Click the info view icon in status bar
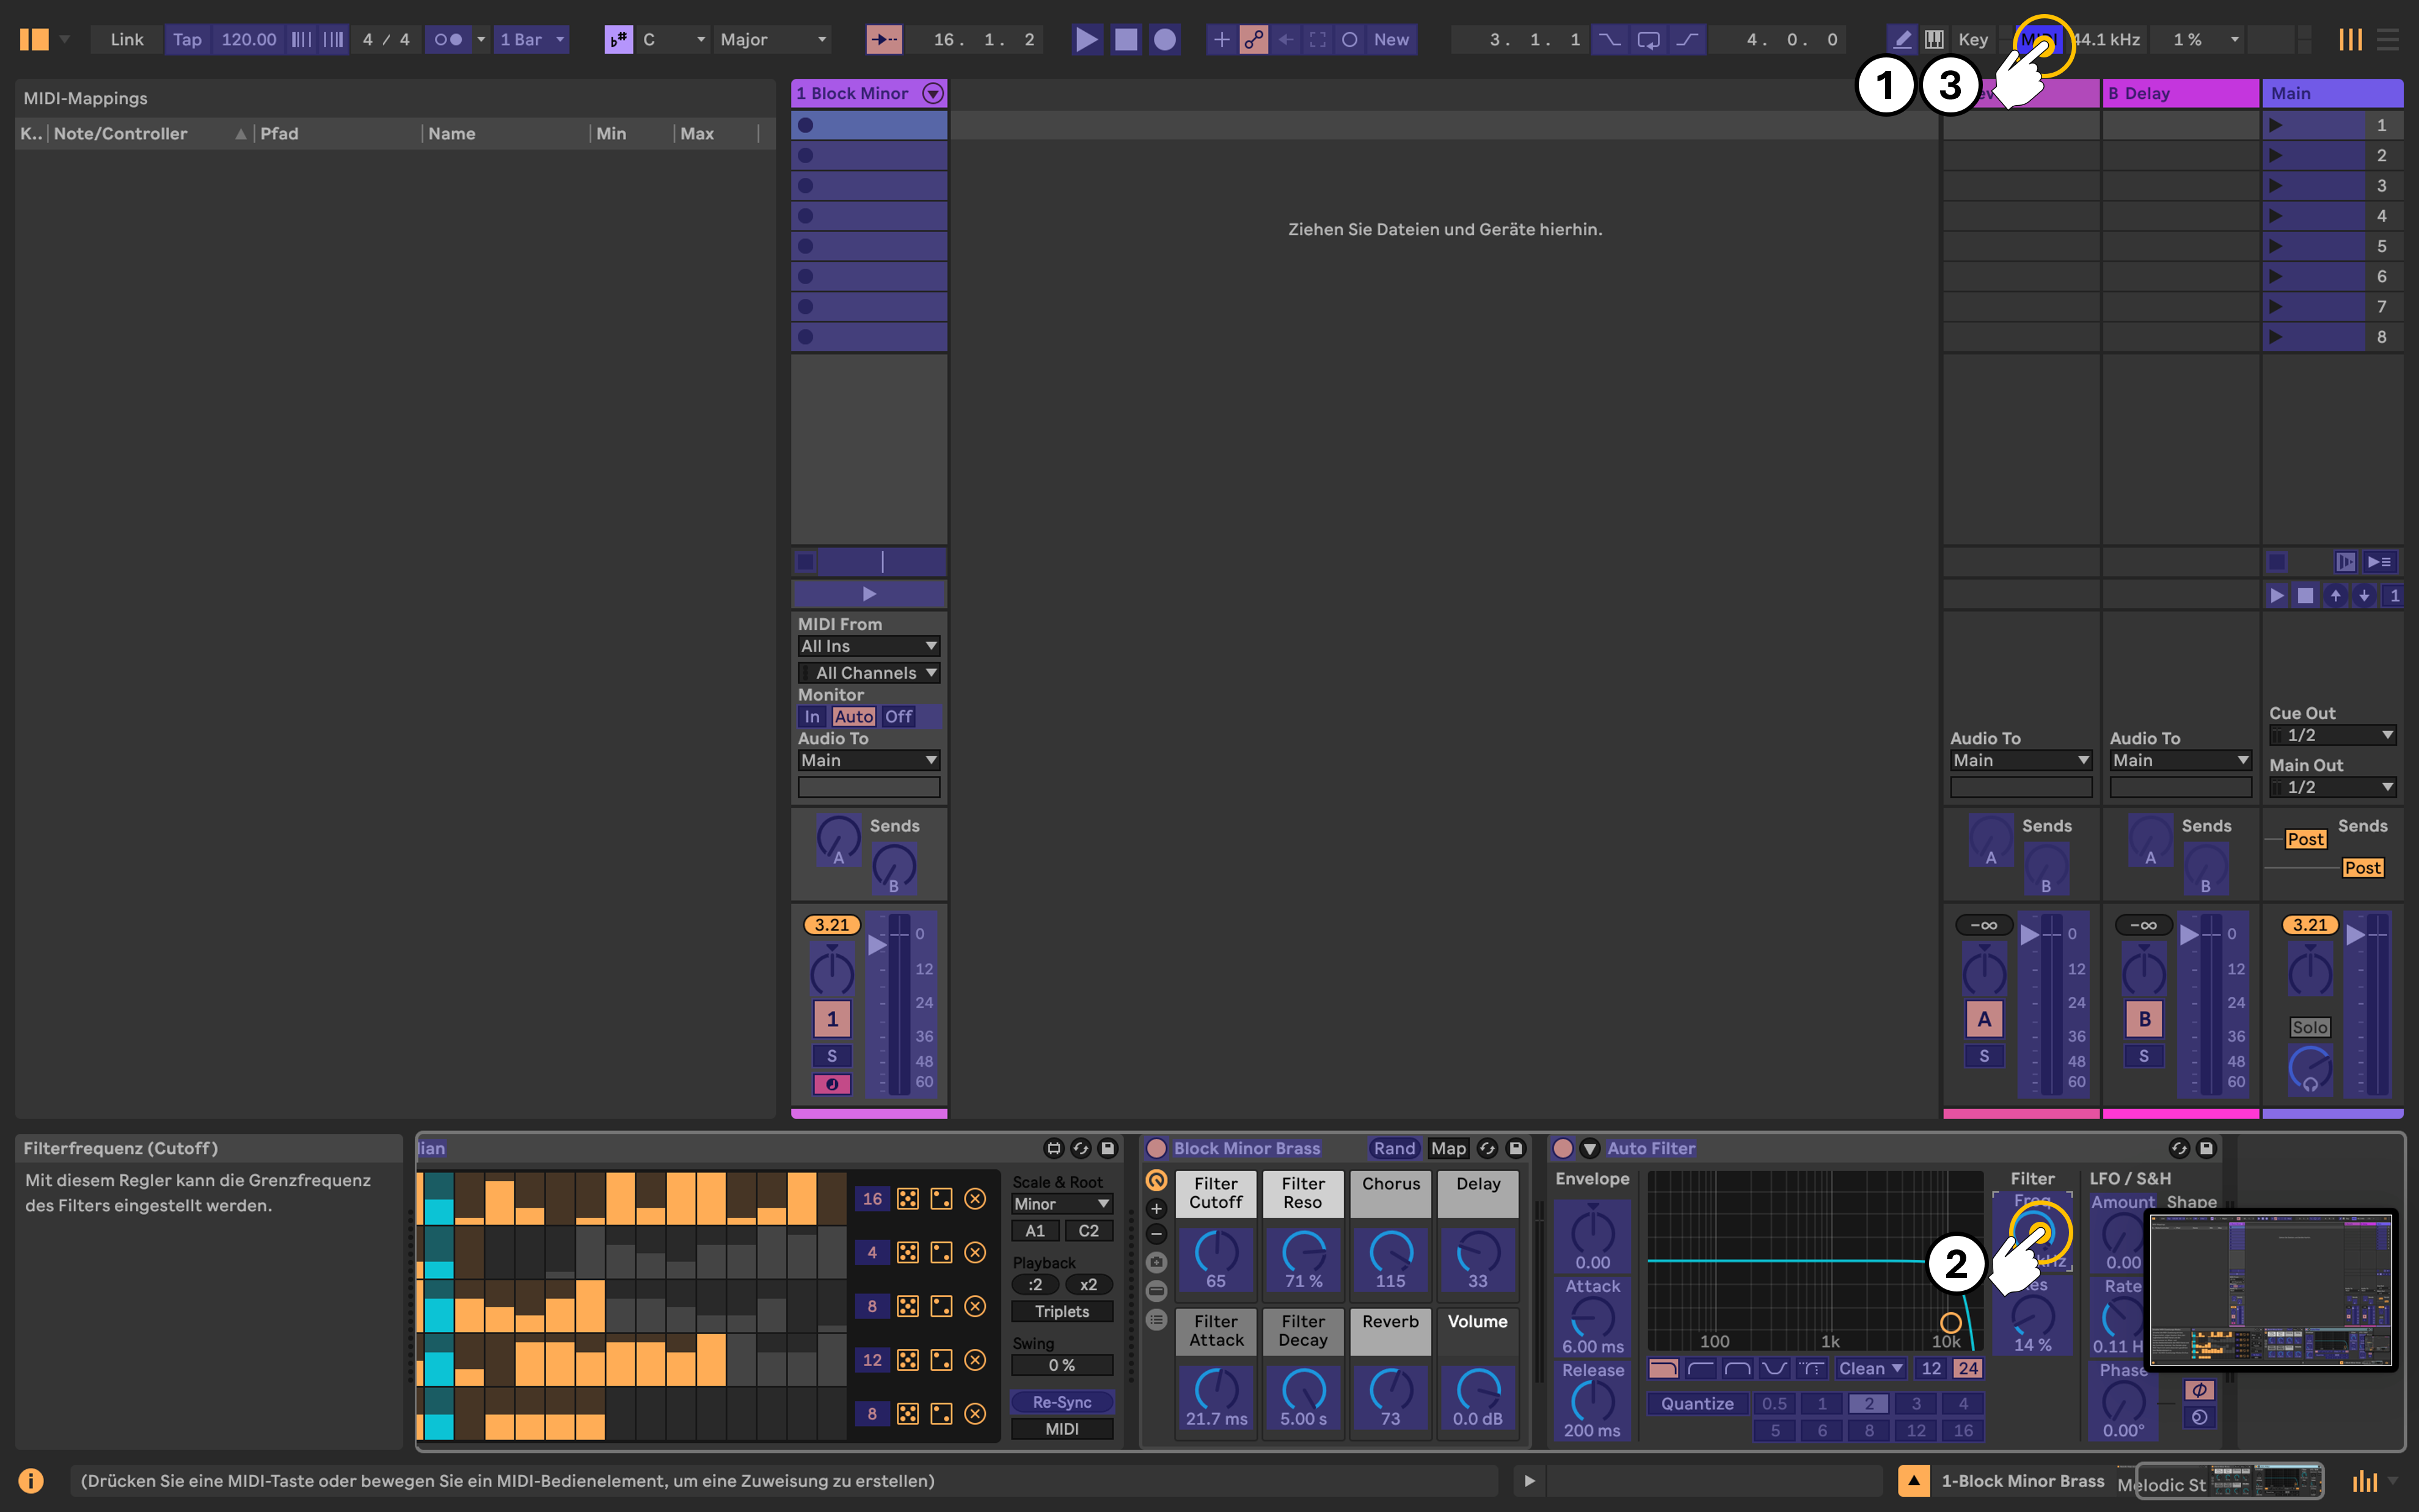2419x1512 pixels. click(31, 1480)
